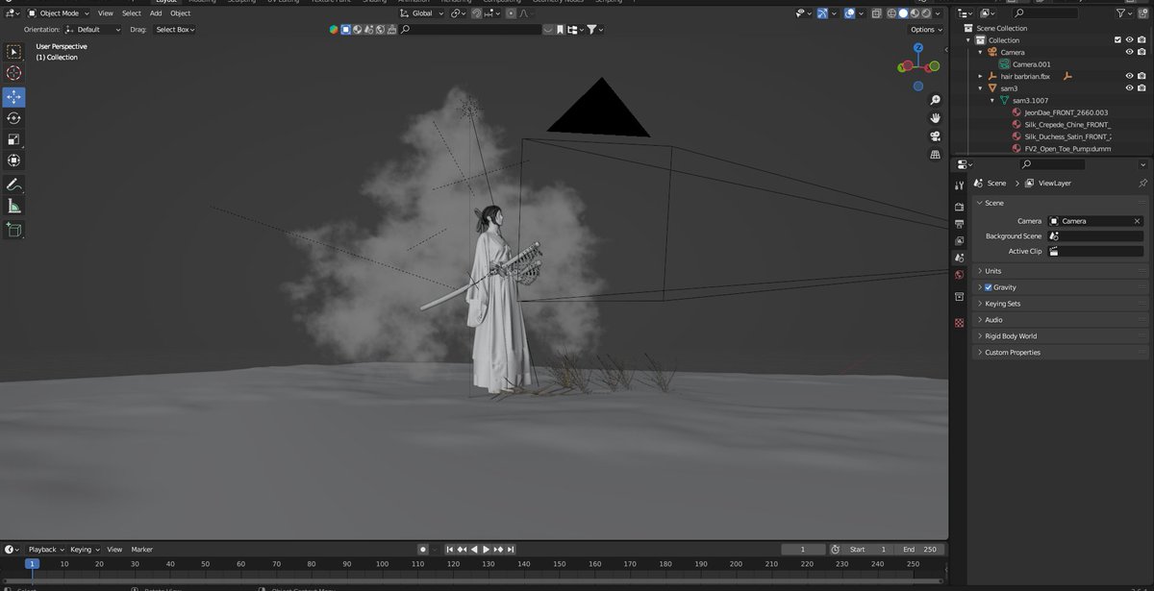Select the Select Box tool
Image resolution: width=1154 pixels, height=591 pixels.
click(x=13, y=52)
